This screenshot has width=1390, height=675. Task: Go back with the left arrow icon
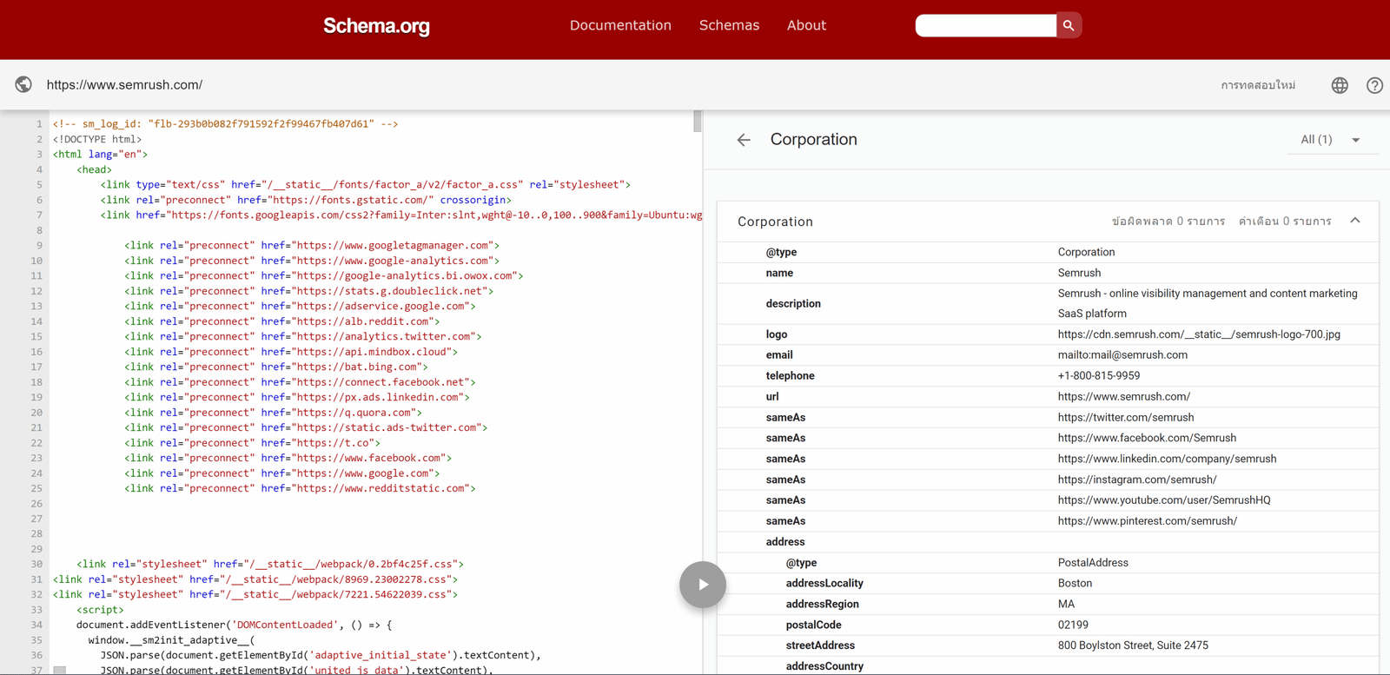(x=744, y=140)
